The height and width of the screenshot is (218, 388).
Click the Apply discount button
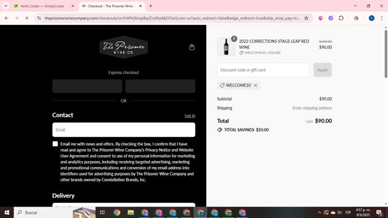[x=323, y=70]
